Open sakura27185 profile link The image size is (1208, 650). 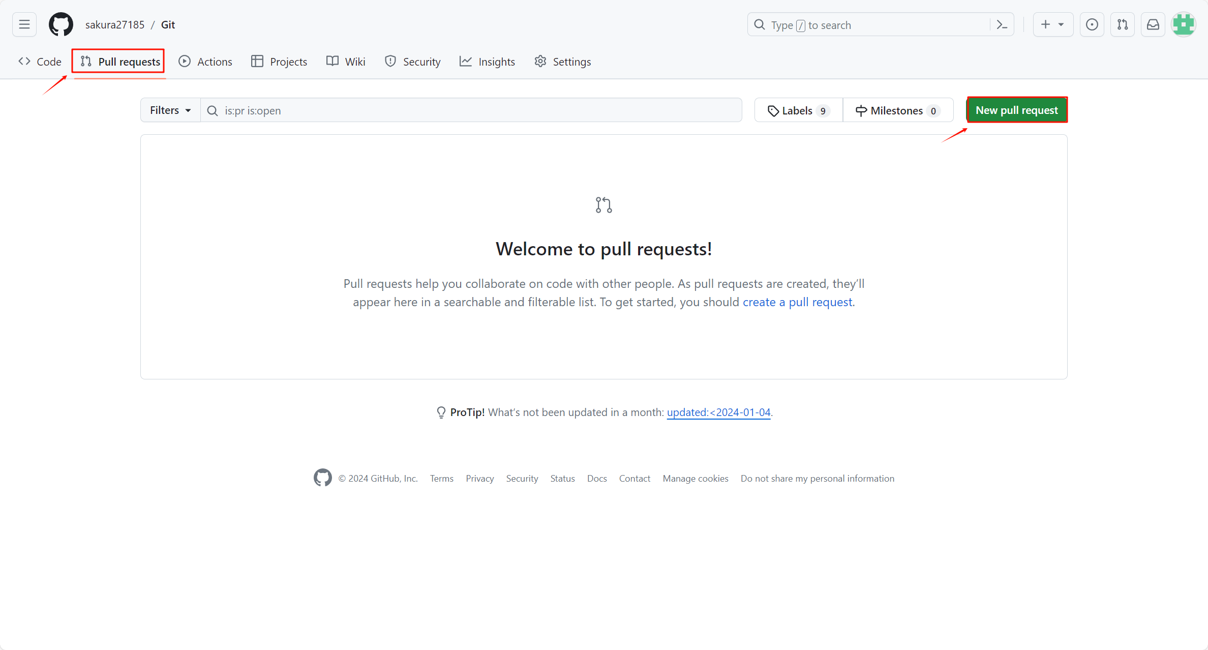click(115, 24)
